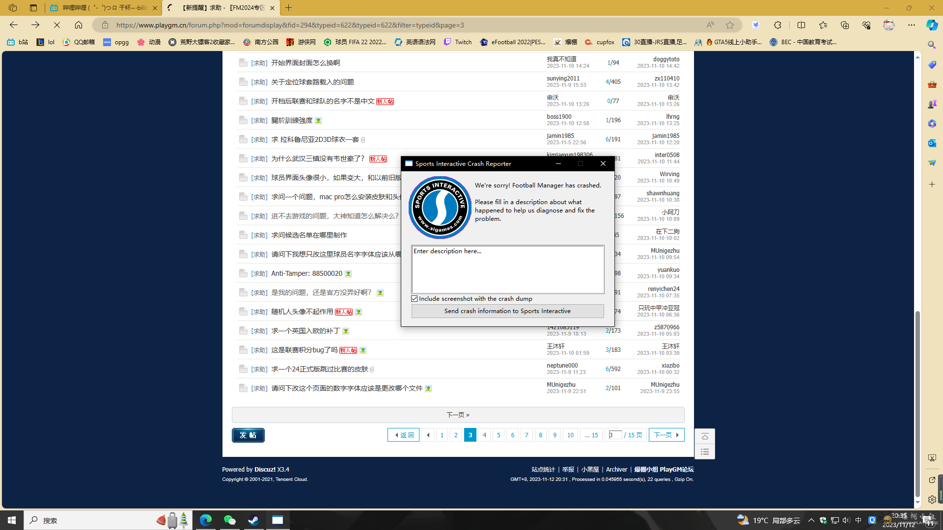This screenshot has width=943, height=530.
Task: Click description text input field
Action: 508,268
